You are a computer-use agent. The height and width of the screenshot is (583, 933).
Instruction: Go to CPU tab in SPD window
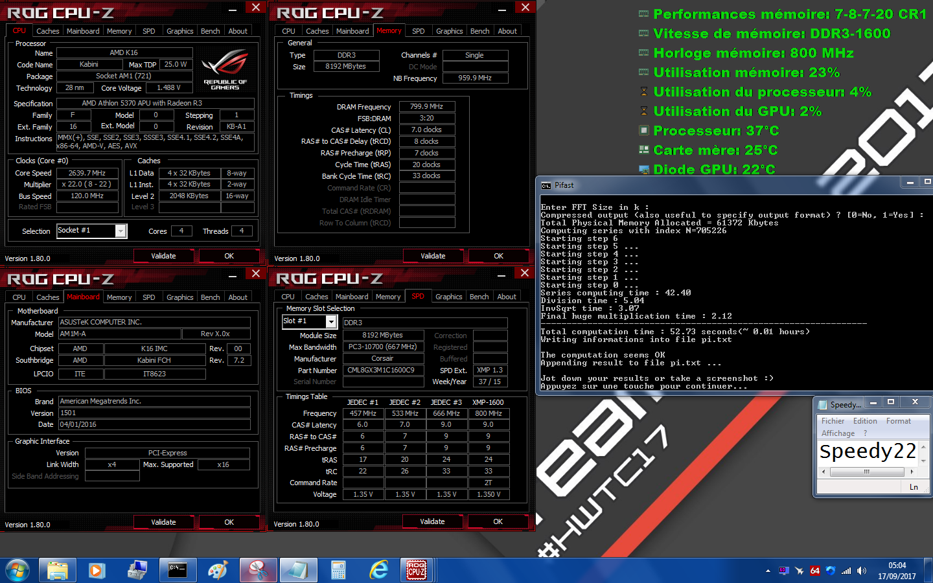click(288, 297)
